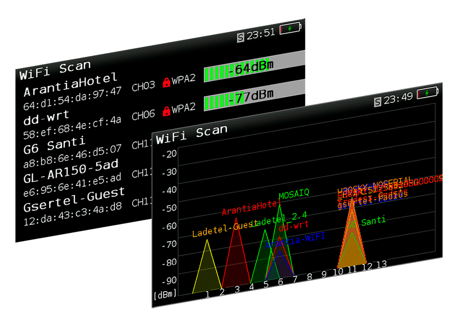Click MAC address e6:95:6e:41:e5:ad
458x324 pixels.
click(x=72, y=185)
